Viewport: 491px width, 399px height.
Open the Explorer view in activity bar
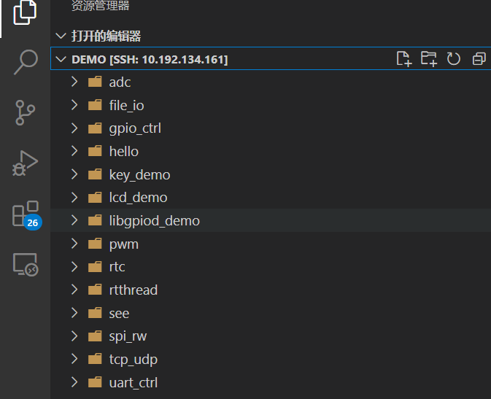pos(25,12)
